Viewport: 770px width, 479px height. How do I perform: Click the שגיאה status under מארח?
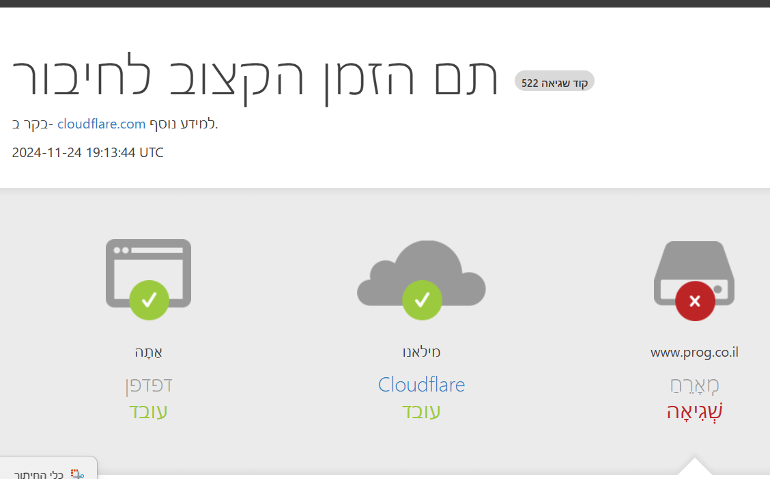[694, 411]
